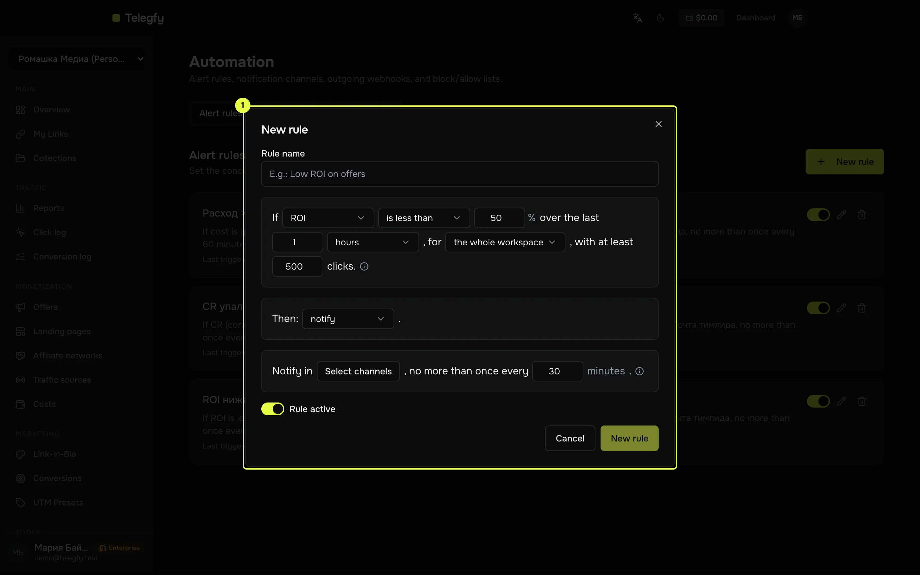Toggle the ROI ниже rule switch
The width and height of the screenshot is (920, 575).
818,401
